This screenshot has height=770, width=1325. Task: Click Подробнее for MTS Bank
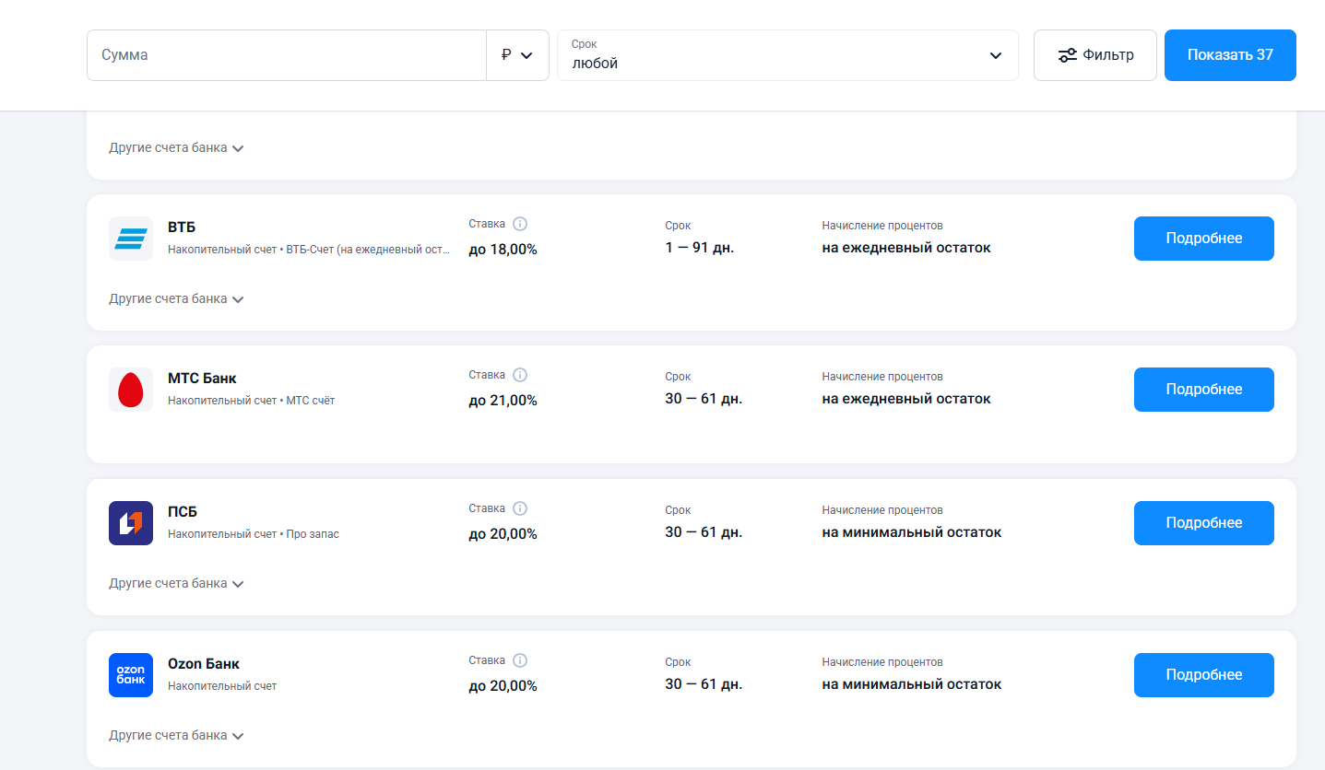(x=1203, y=390)
